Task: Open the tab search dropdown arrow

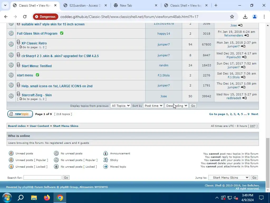Action: tap(5, 5)
